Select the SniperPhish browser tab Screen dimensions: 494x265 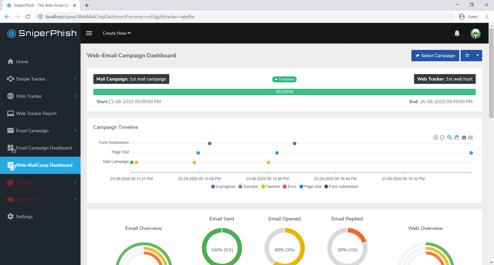tap(41, 5)
